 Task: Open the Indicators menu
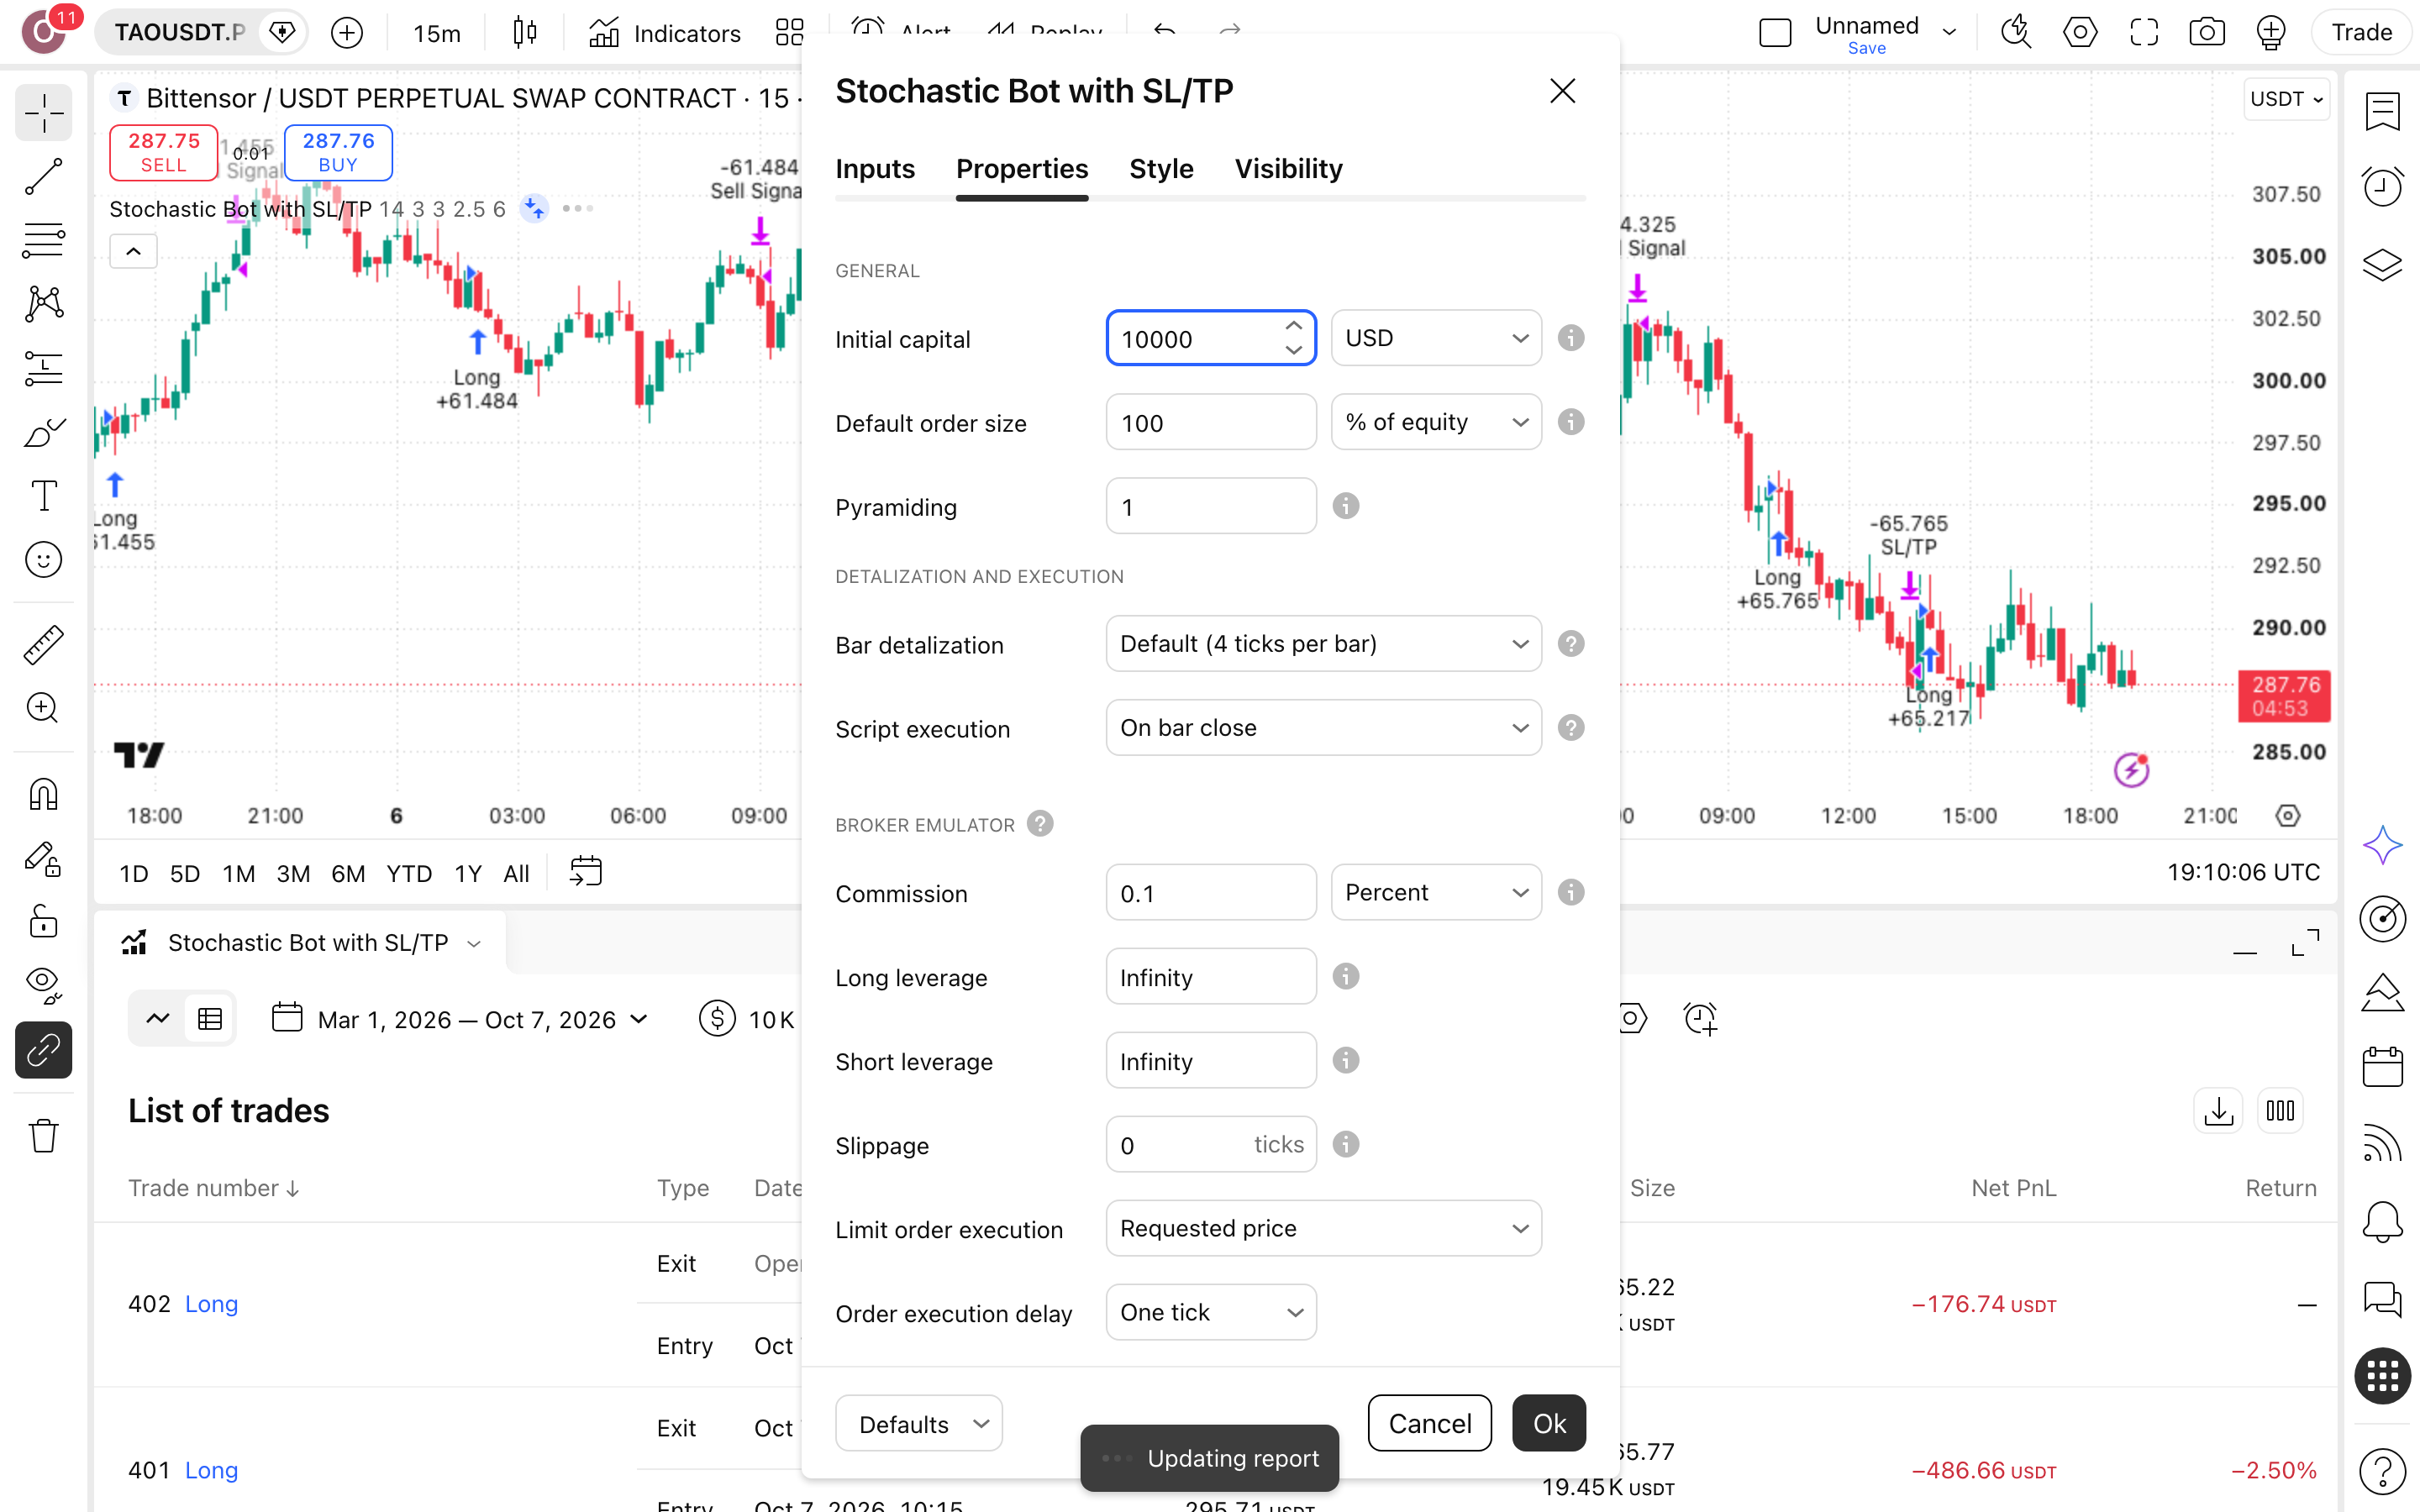point(665,33)
